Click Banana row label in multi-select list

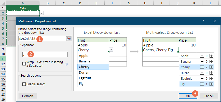pyautogui.click(x=186, y=62)
